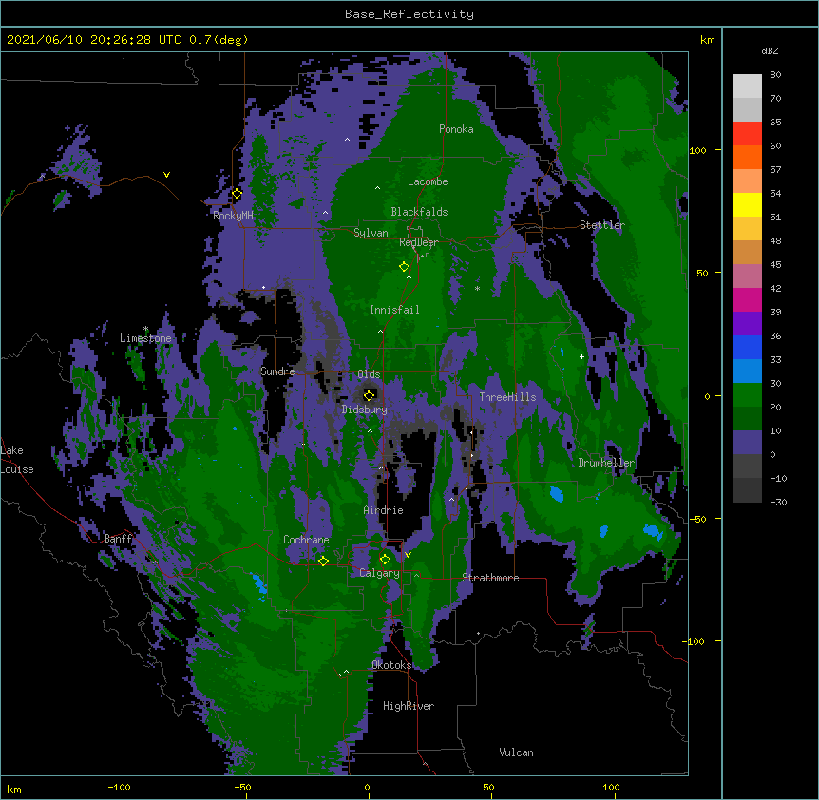Click the Calgary city label
Image resolution: width=819 pixels, height=800 pixels.
coord(379,573)
